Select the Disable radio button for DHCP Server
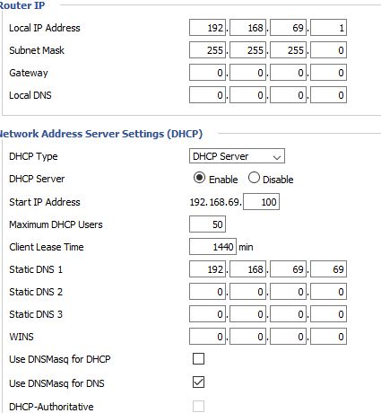Screen dimensions: 381x413 (x=254, y=178)
